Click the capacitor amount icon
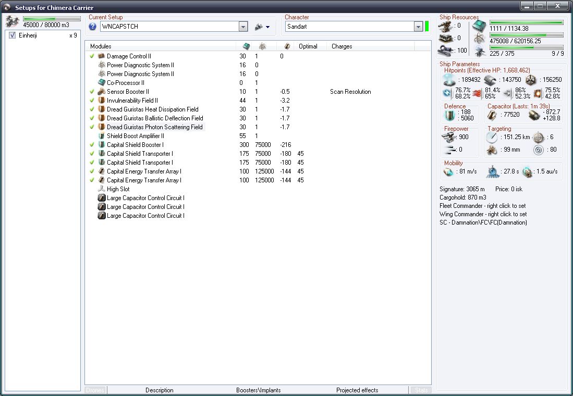573x396 pixels. 492,115
